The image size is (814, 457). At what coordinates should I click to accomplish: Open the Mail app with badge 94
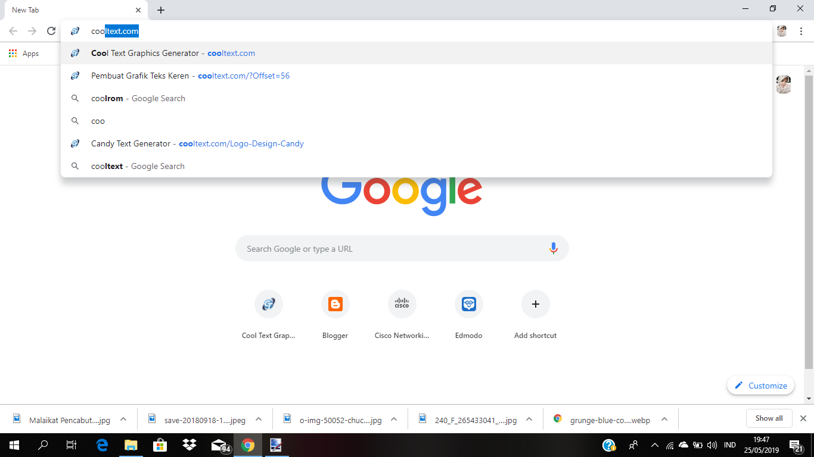click(x=220, y=445)
